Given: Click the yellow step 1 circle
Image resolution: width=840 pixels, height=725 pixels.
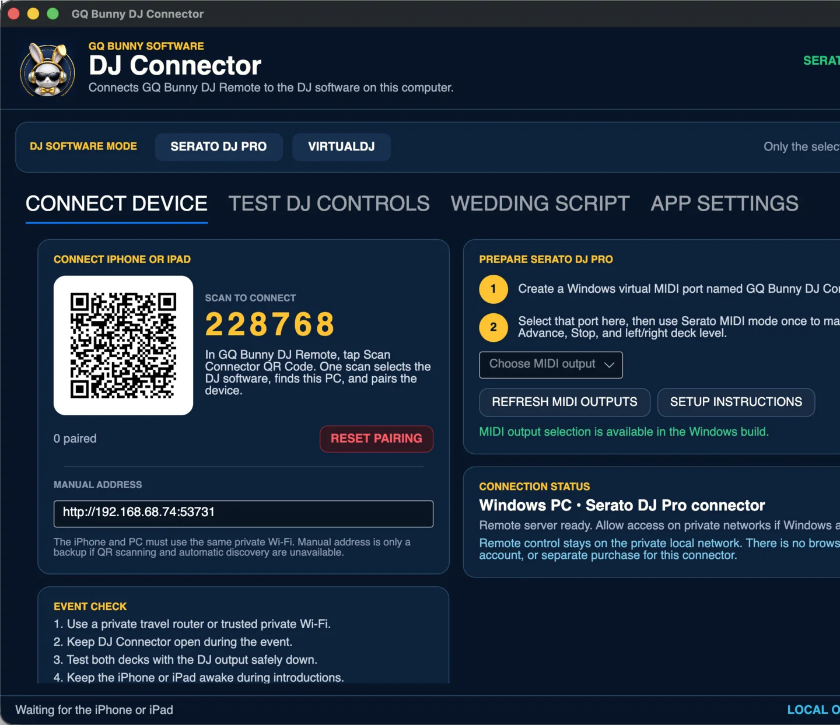Looking at the screenshot, I should tap(494, 289).
